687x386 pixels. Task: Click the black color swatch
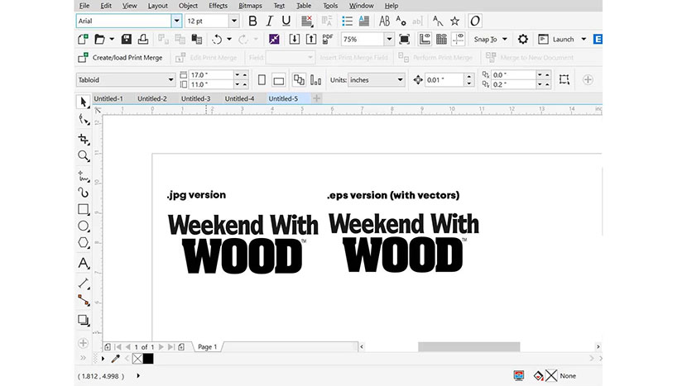(x=149, y=358)
